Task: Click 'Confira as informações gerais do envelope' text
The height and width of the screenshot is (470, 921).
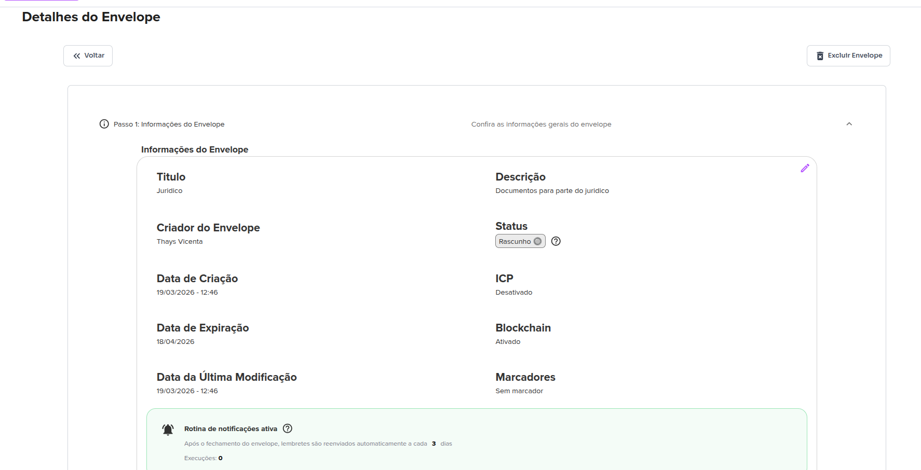Action: pos(541,125)
